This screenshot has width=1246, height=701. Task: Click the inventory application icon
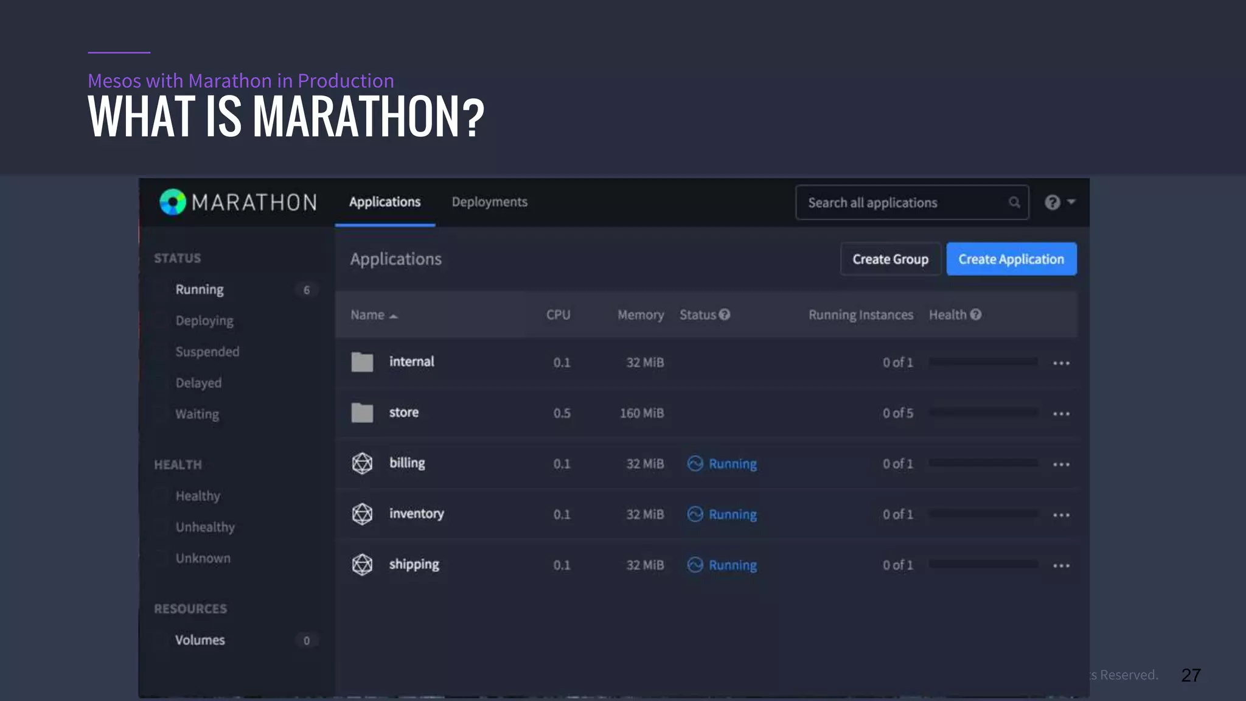point(362,514)
